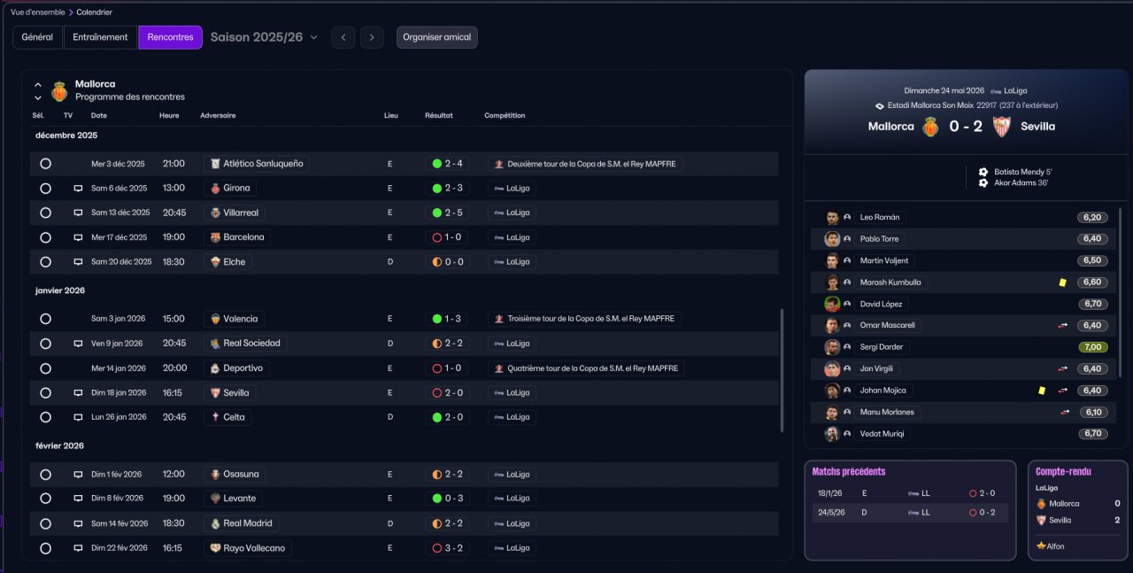Click Copa del Rey trophy icon in Valencia row
The image size is (1133, 573).
(x=499, y=319)
